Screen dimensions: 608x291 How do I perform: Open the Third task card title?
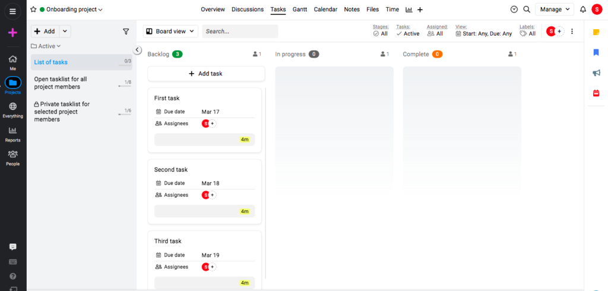click(x=167, y=241)
